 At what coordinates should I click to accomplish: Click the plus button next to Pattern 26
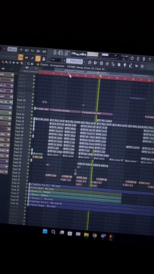coord(84,62)
